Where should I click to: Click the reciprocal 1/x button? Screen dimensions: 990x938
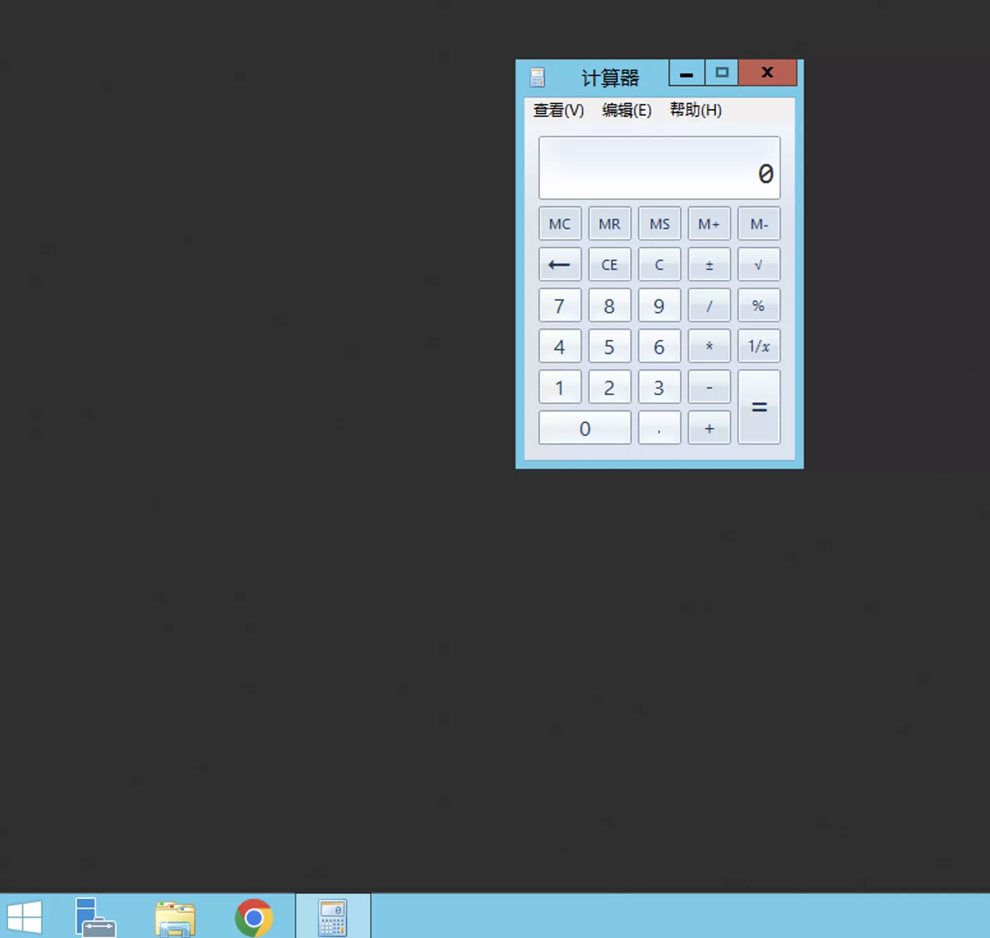pos(758,346)
